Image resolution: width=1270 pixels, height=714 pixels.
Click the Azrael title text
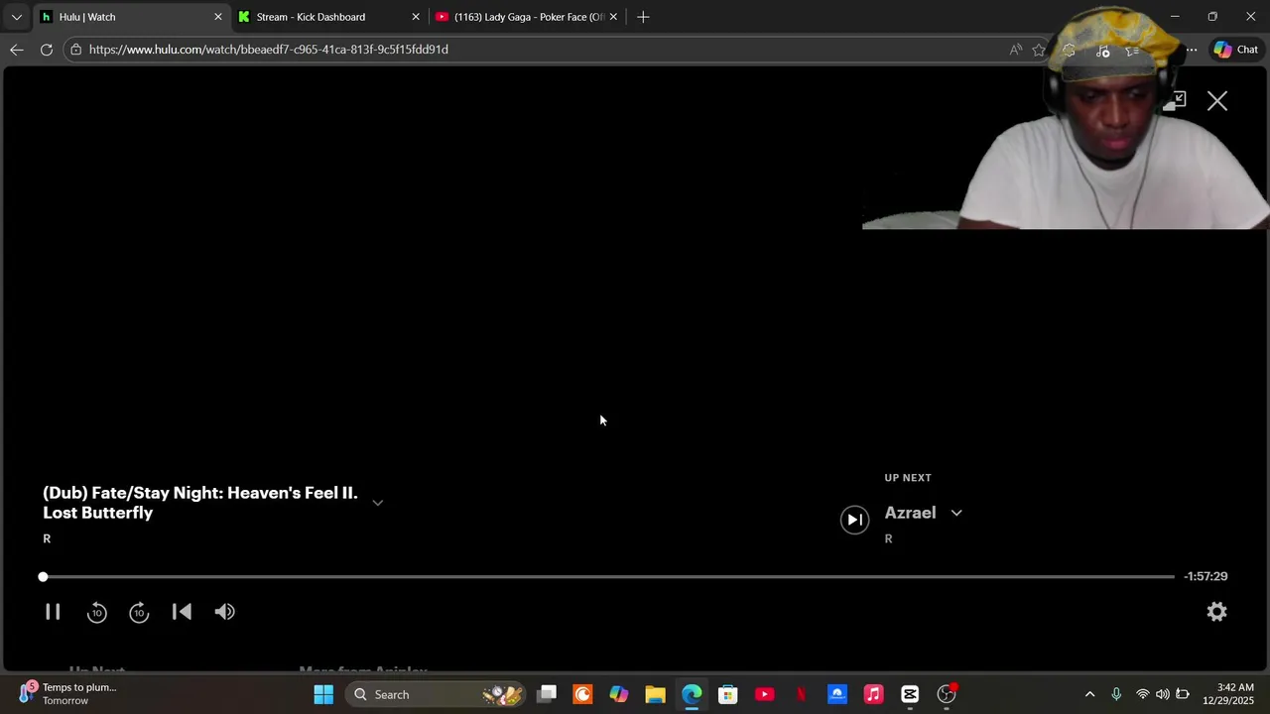click(x=910, y=513)
